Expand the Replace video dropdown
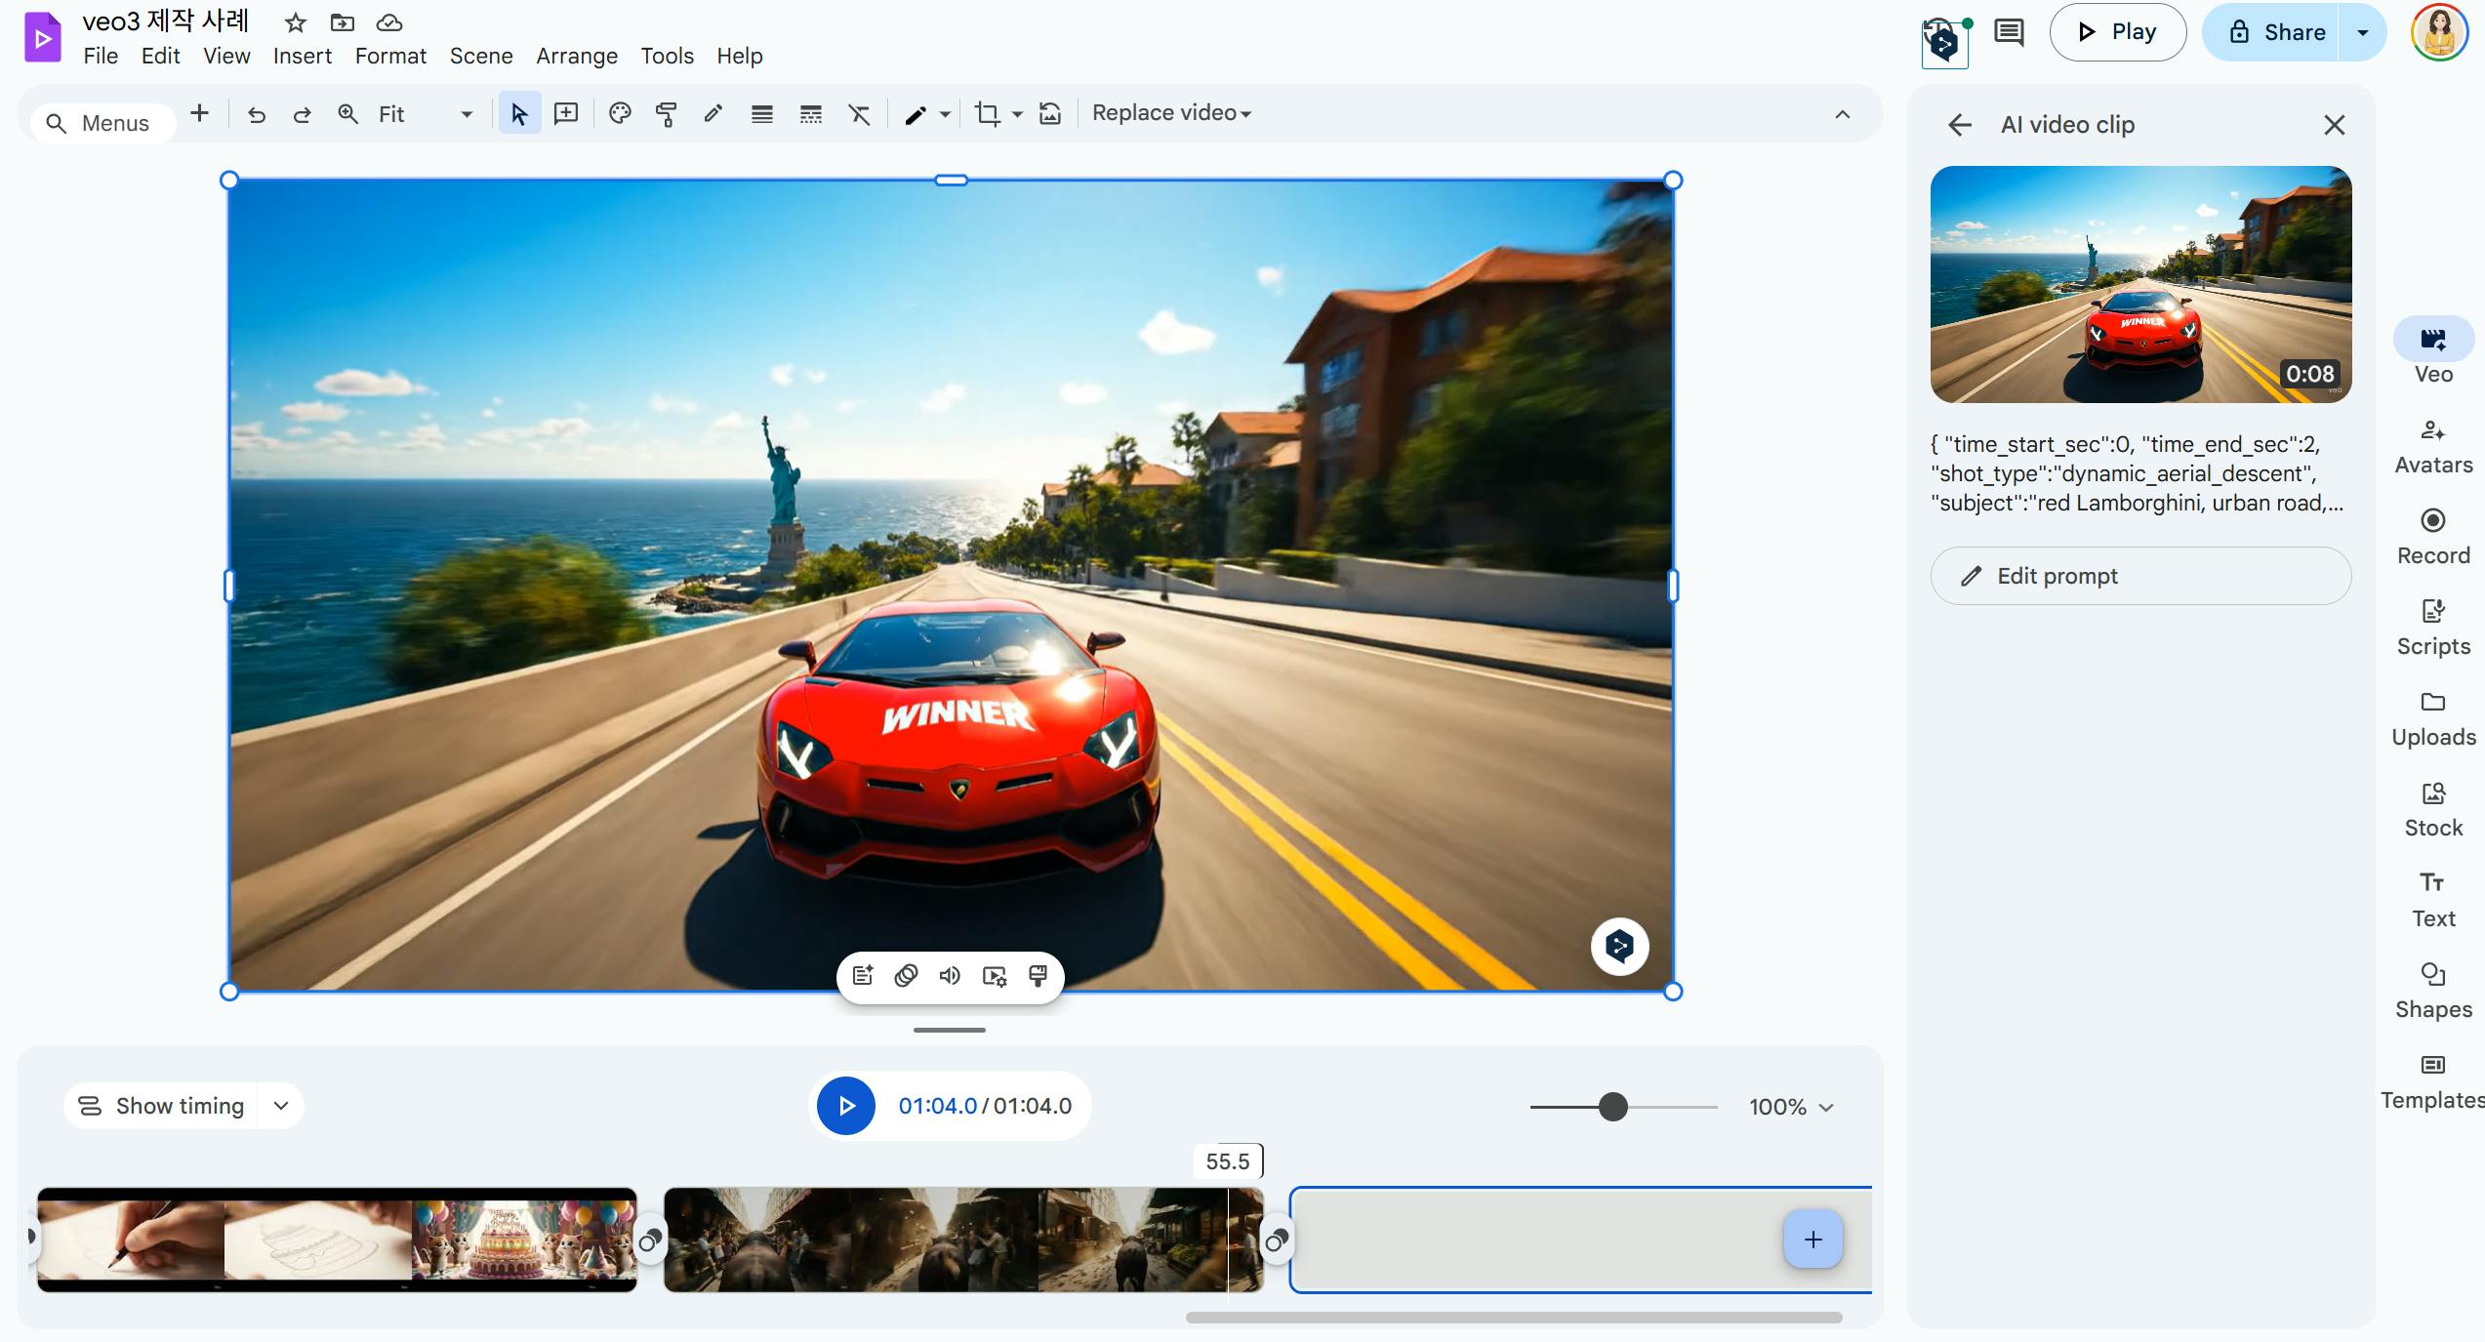 [x=1171, y=113]
